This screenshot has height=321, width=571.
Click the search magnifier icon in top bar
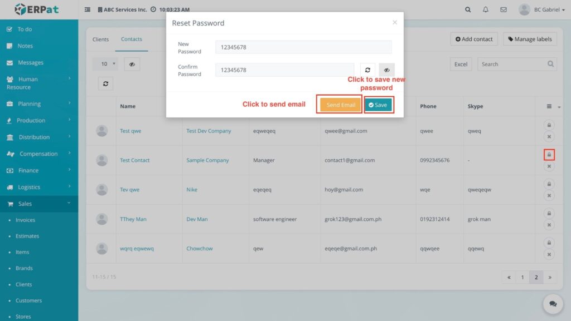click(468, 9)
